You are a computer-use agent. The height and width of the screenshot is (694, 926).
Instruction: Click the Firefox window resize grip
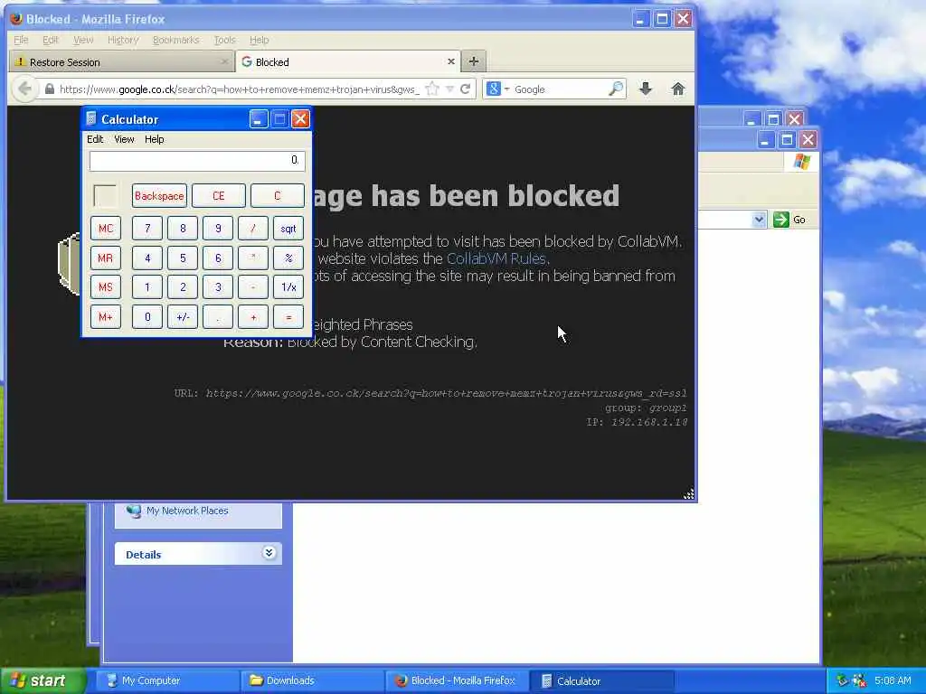tap(688, 494)
